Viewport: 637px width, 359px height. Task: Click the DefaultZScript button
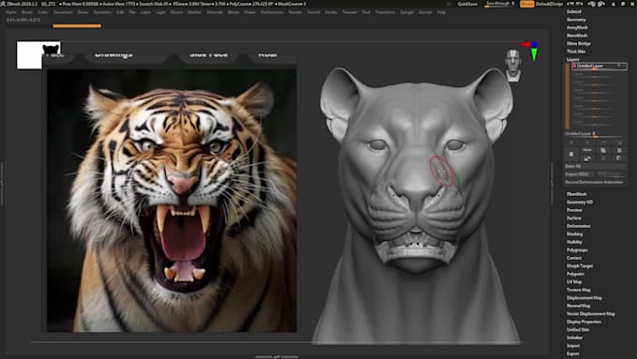549,4
